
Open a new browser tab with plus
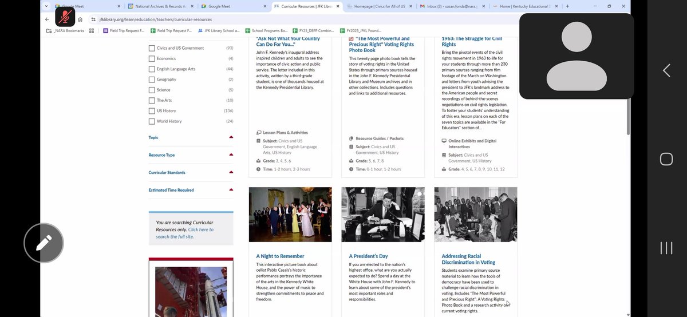click(x=567, y=6)
